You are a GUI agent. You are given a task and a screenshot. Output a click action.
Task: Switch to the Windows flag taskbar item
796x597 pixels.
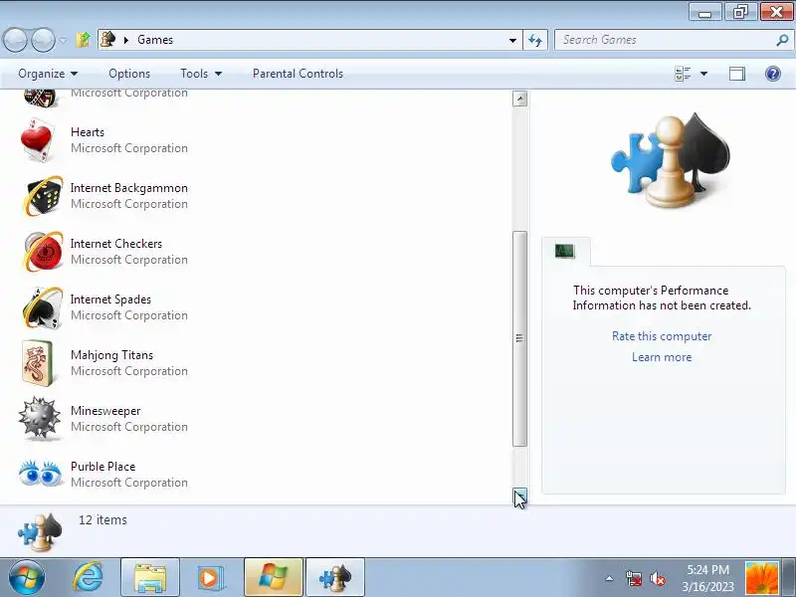pos(273,578)
